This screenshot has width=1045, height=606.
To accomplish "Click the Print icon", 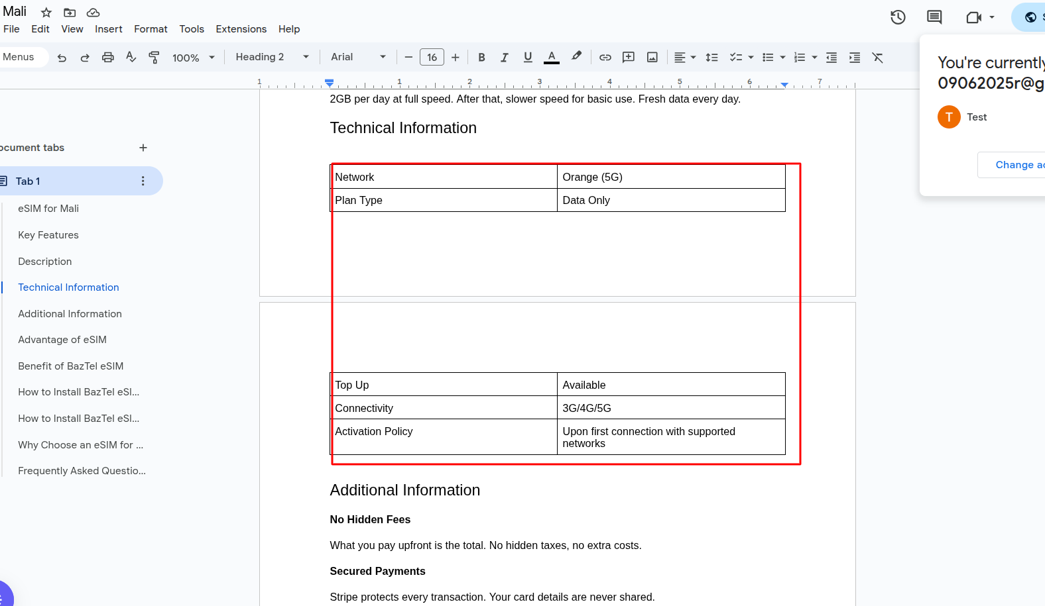I will tap(107, 58).
